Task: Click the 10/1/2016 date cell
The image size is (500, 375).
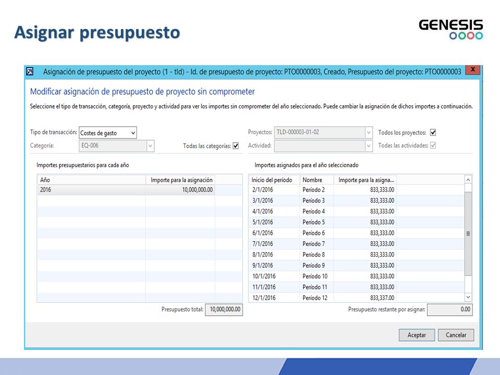Action: [x=274, y=277]
